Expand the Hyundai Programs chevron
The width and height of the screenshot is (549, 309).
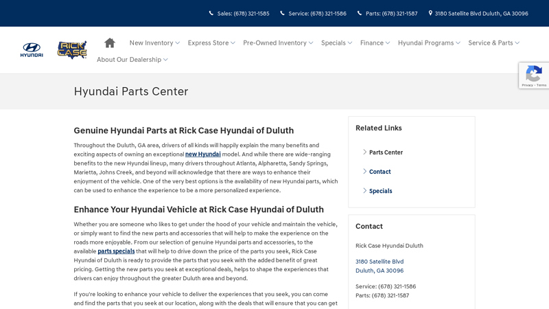tap(458, 43)
